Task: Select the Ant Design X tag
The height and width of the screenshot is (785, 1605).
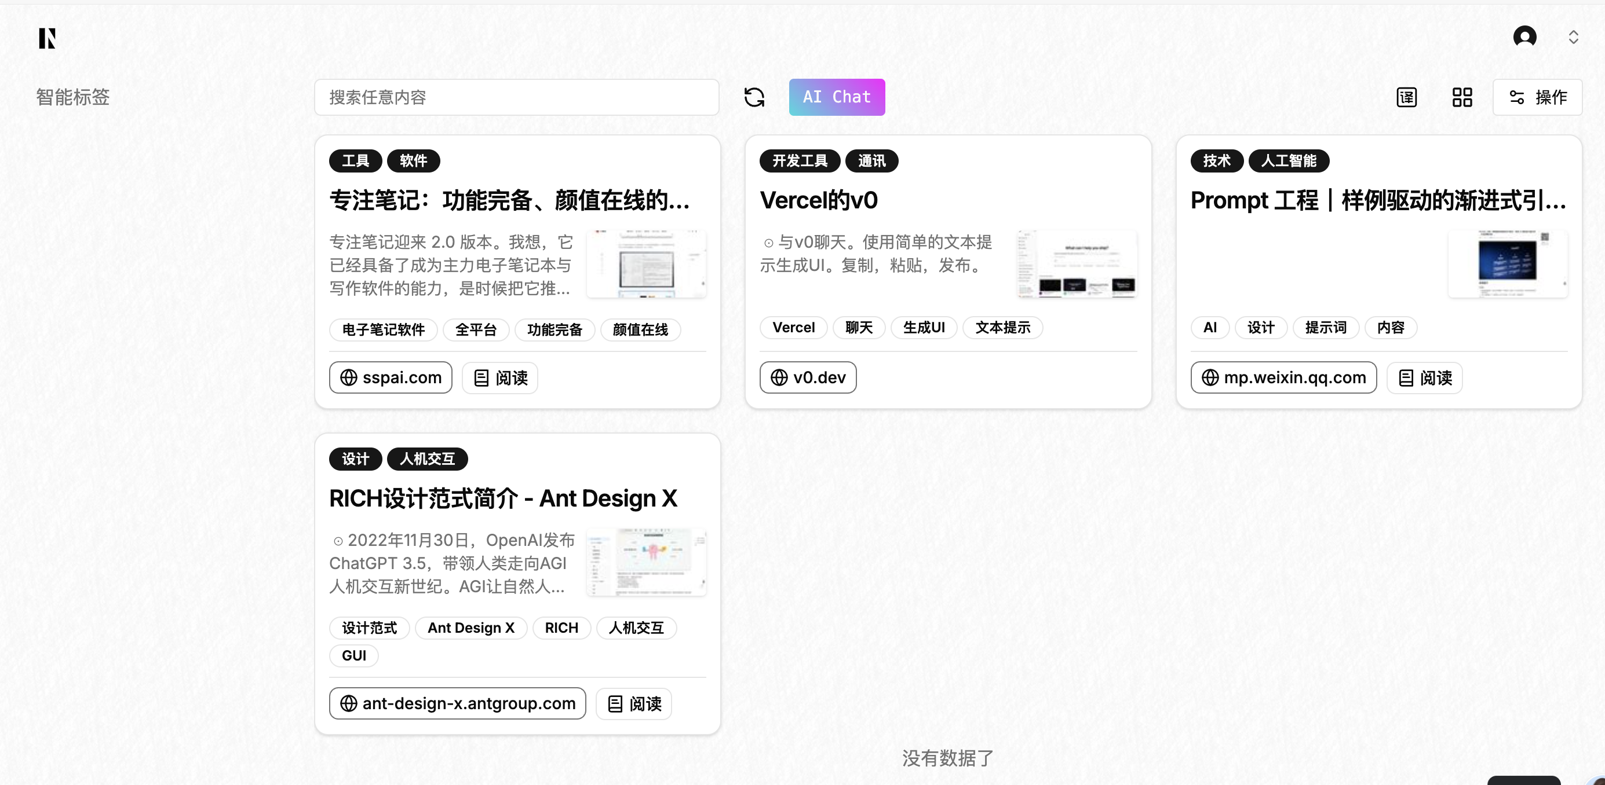Action: pos(470,628)
